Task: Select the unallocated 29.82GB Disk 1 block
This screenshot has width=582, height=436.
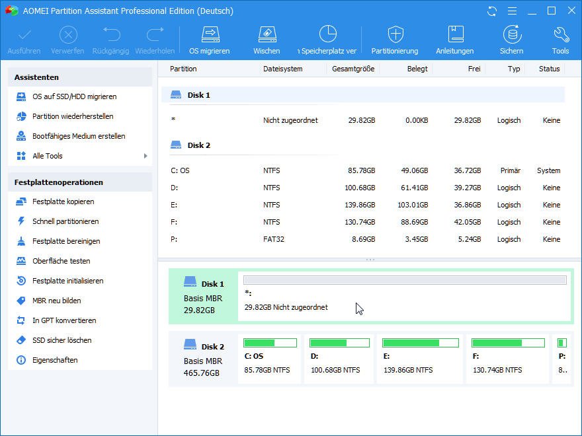Action: point(405,297)
